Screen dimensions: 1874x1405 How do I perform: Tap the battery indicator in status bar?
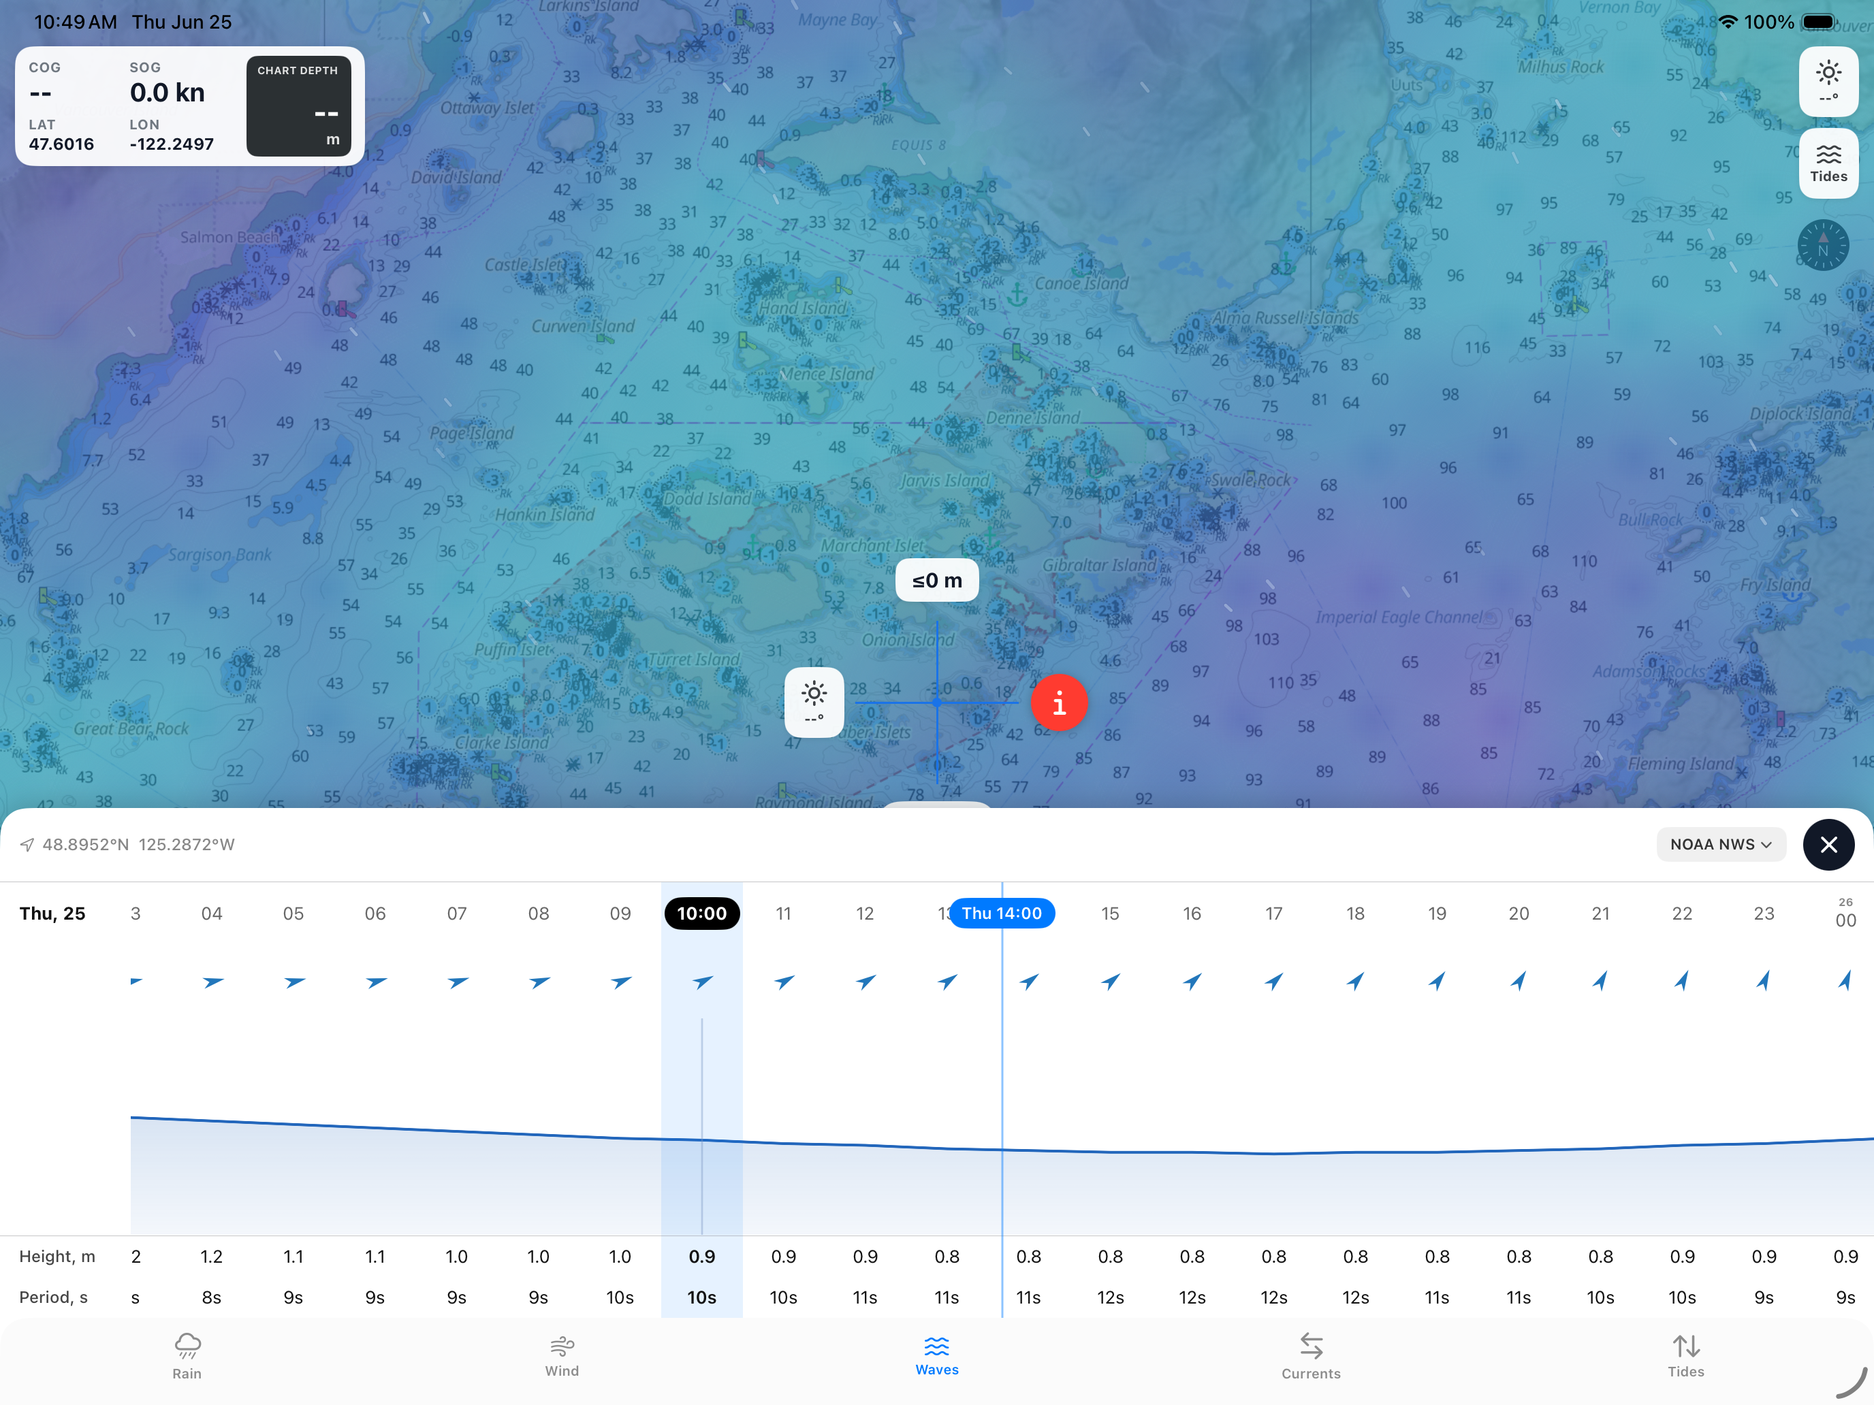[1818, 22]
